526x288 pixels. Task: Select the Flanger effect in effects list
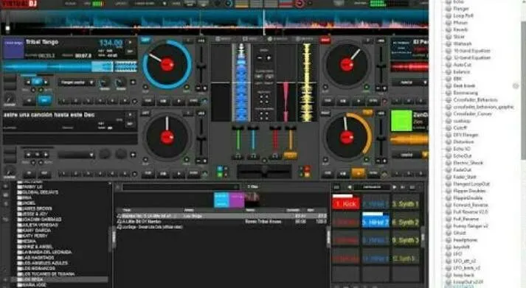pyautogui.click(x=461, y=9)
